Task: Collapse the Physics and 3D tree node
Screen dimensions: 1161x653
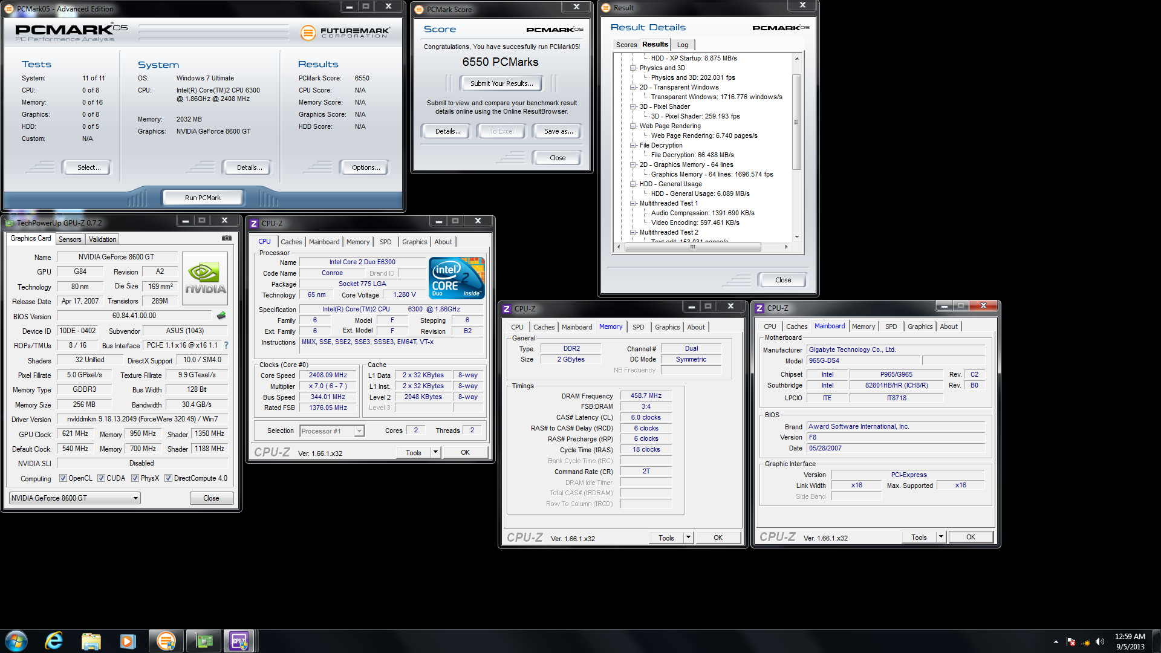Action: [x=633, y=68]
